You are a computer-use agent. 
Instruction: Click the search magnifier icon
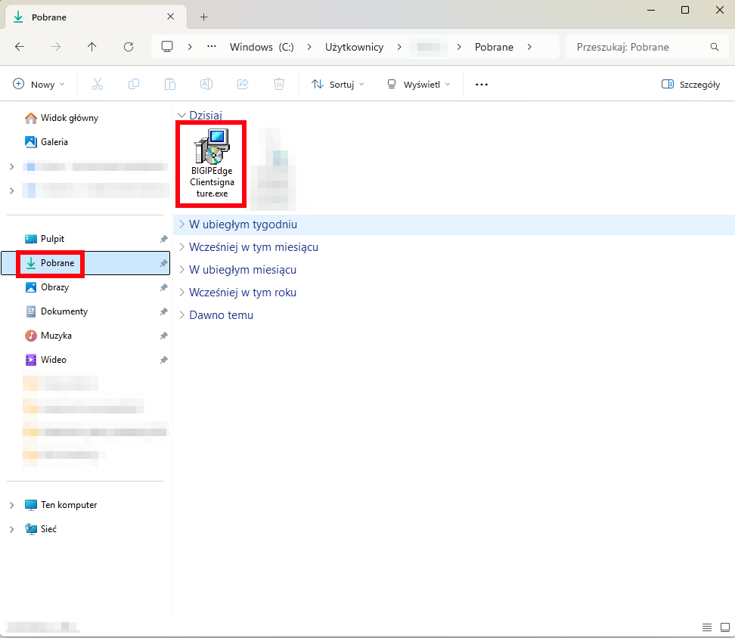tap(715, 47)
